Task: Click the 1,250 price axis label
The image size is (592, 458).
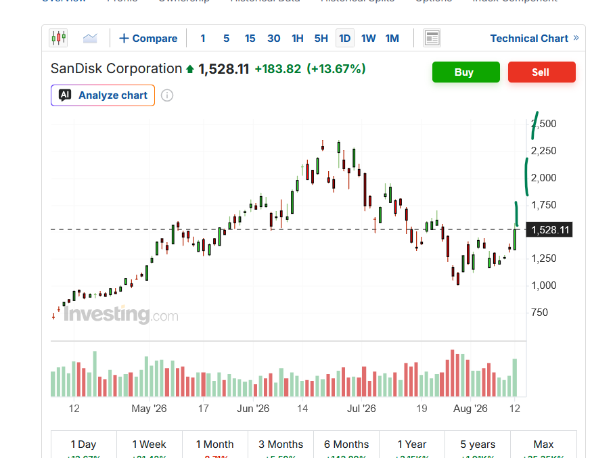Action: (x=543, y=258)
